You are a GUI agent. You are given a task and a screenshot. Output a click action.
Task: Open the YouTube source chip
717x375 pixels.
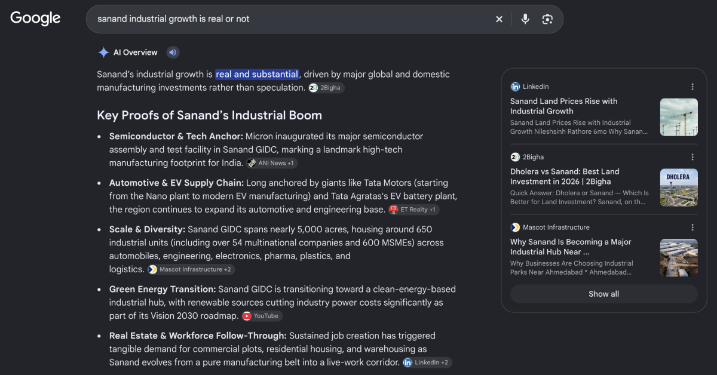(262, 316)
